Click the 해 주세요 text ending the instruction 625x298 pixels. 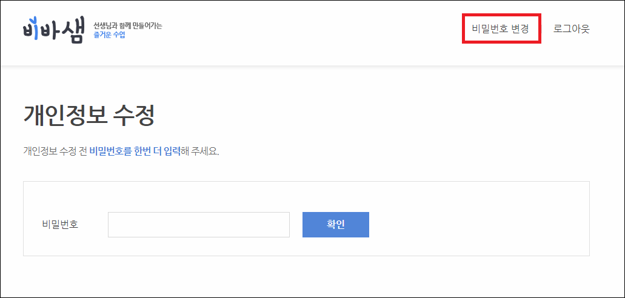click(x=199, y=151)
